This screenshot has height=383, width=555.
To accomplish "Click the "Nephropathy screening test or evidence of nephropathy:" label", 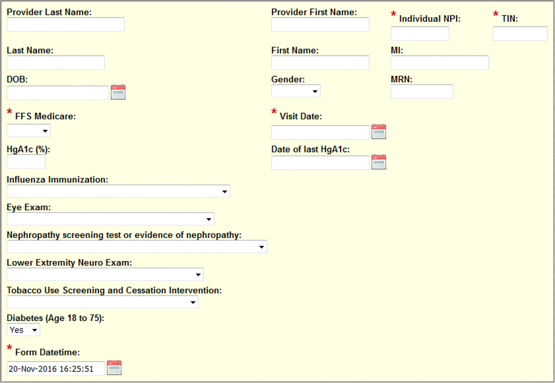I will pos(124,235).
